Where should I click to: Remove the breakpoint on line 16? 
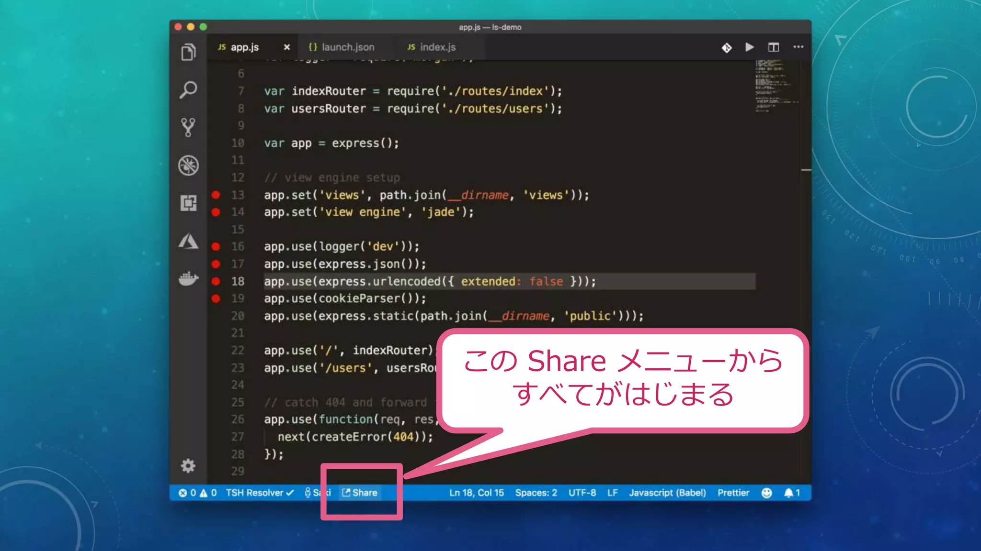pyautogui.click(x=216, y=246)
